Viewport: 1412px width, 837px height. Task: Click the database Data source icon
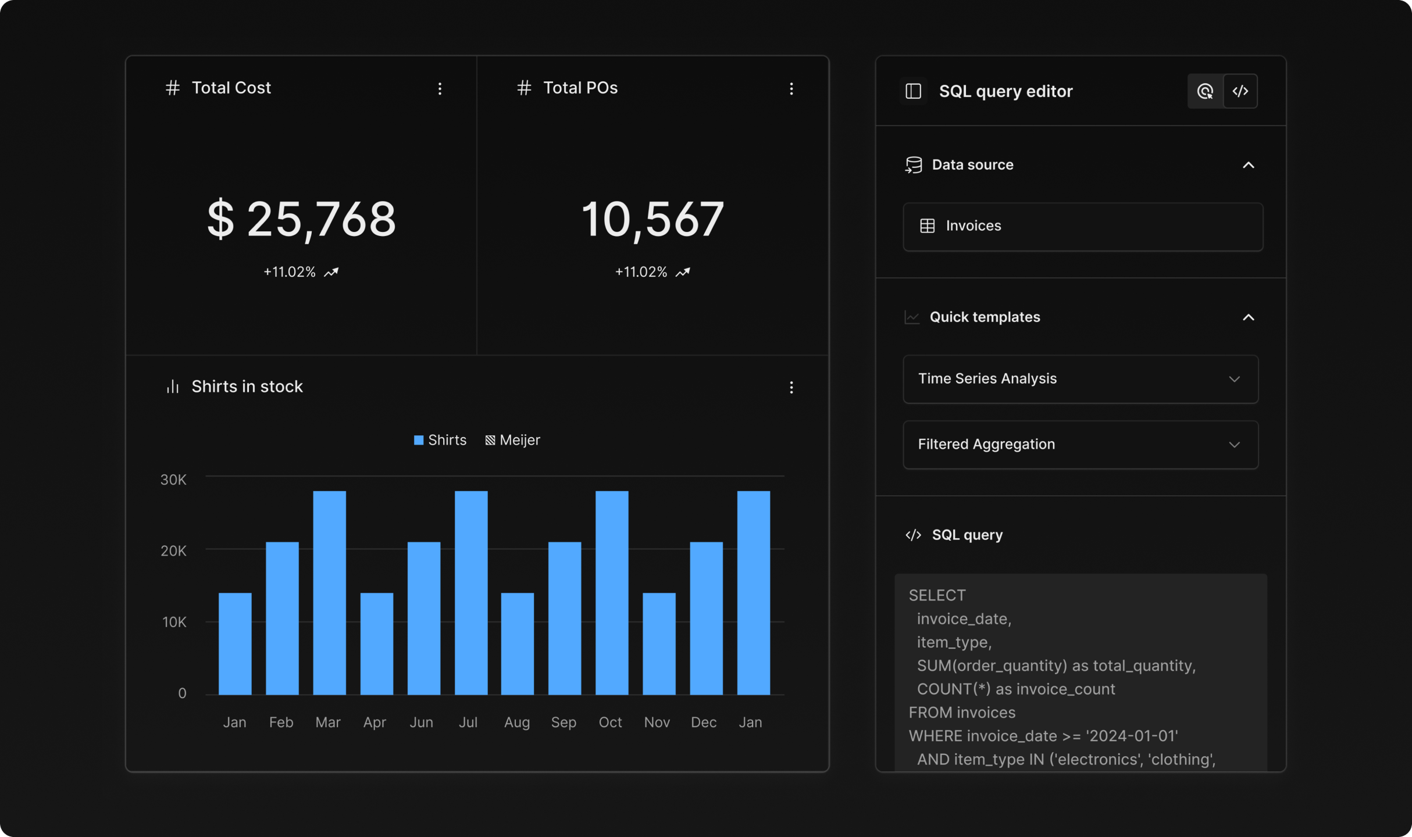pyautogui.click(x=913, y=165)
